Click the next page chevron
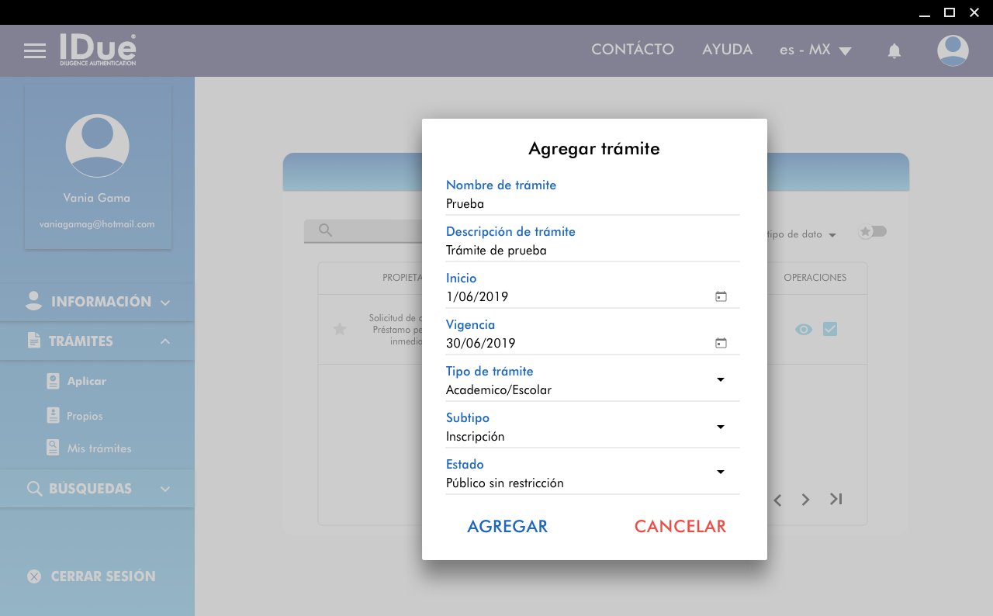993x616 pixels. click(x=805, y=500)
